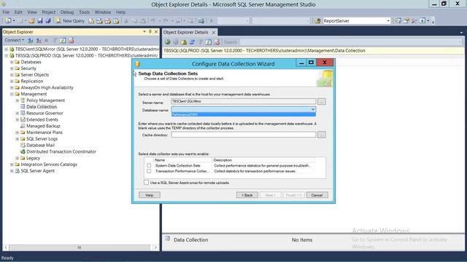This screenshot has width=467, height=262.
Task: Click the Refresh icon in Object Explorer toolbar
Action: 63,41
